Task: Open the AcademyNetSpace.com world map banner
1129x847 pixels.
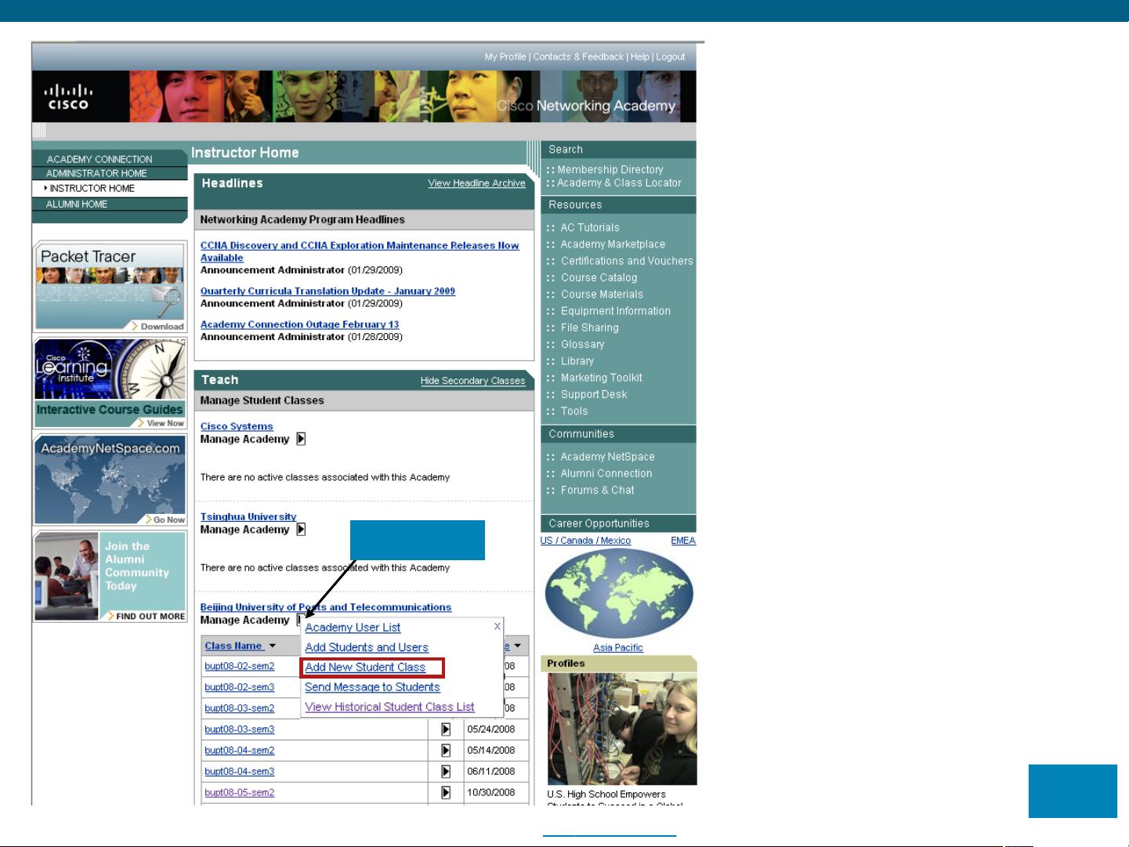Action: coord(110,480)
